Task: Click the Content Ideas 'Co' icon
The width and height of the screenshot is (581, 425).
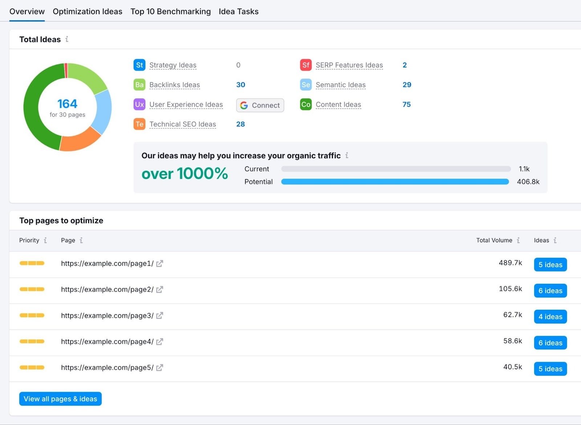Action: pyautogui.click(x=306, y=104)
